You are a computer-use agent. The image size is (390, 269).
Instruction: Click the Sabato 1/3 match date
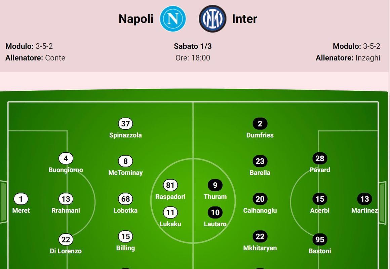pos(193,46)
